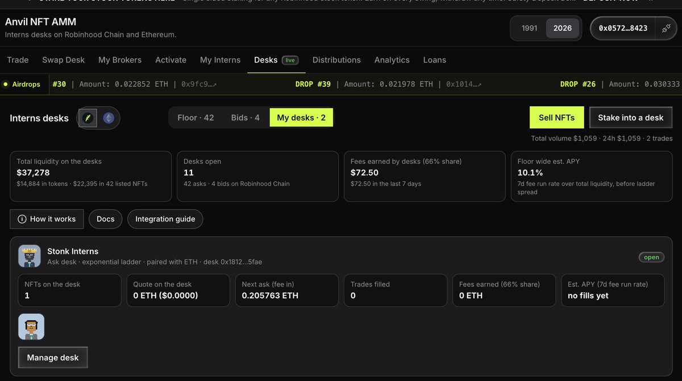
Task: Open the Distributions tab
Action: 336,60
